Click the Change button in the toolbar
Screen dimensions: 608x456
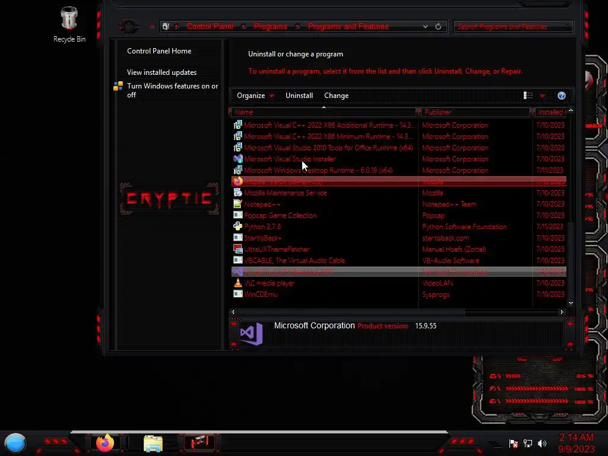(336, 96)
